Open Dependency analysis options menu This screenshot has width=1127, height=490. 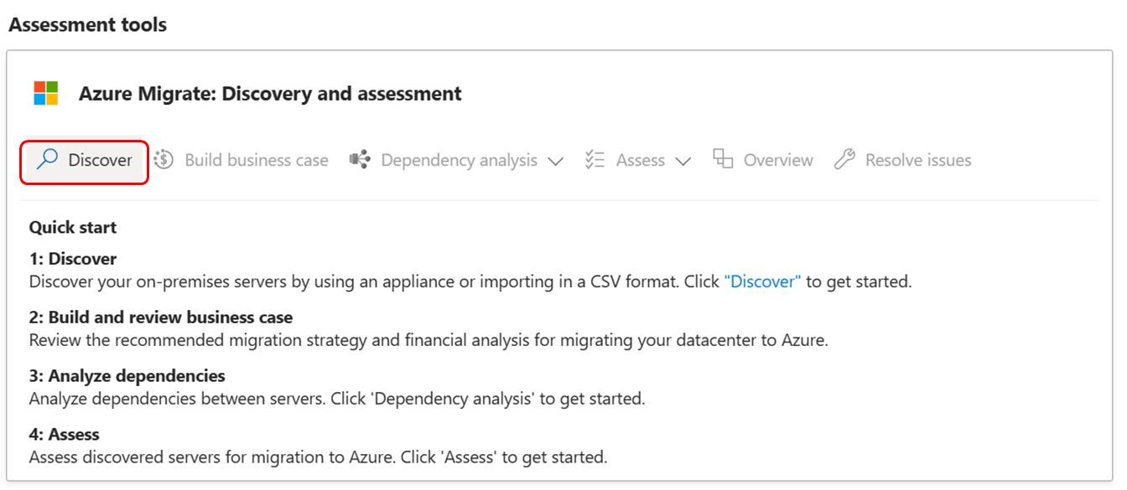point(460,160)
